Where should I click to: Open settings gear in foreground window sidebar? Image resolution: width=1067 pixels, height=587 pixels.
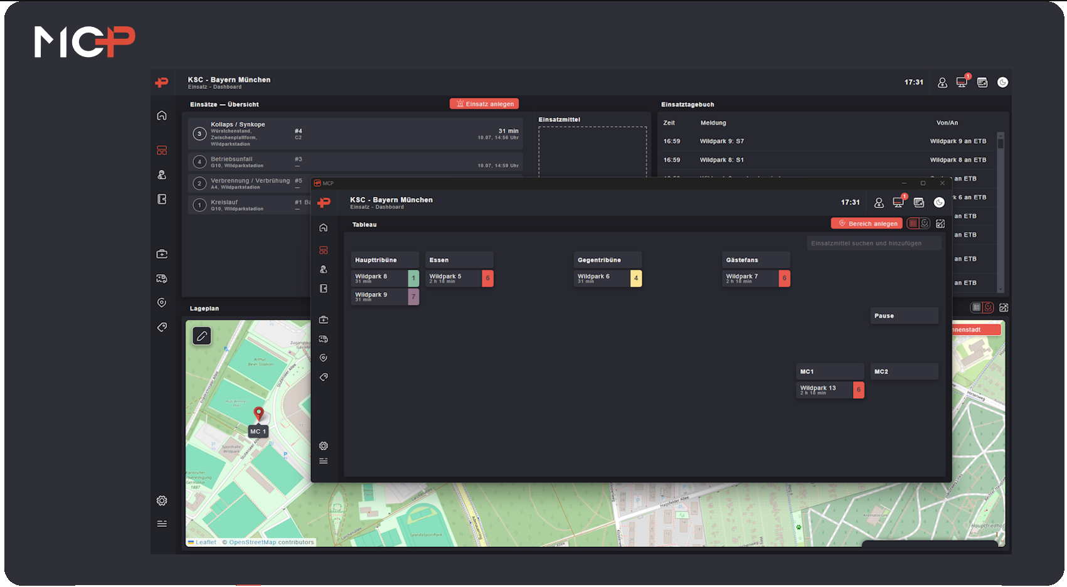(324, 446)
